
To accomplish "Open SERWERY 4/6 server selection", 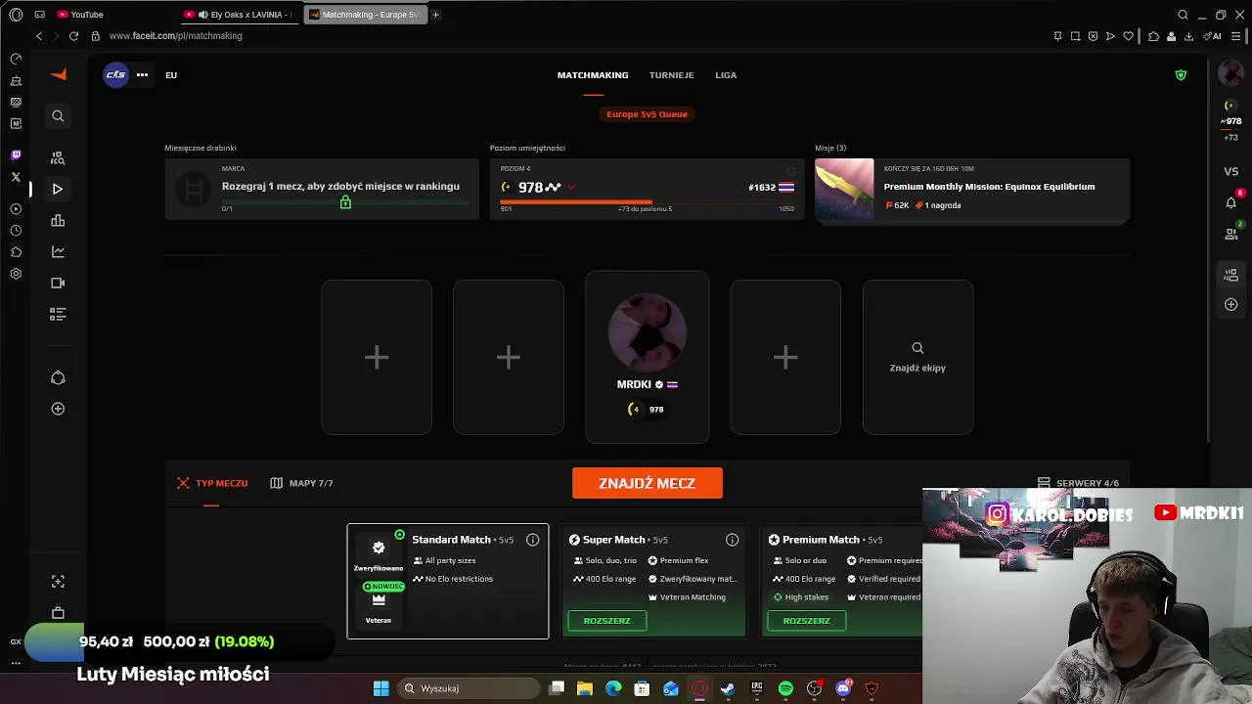I will [x=1078, y=483].
